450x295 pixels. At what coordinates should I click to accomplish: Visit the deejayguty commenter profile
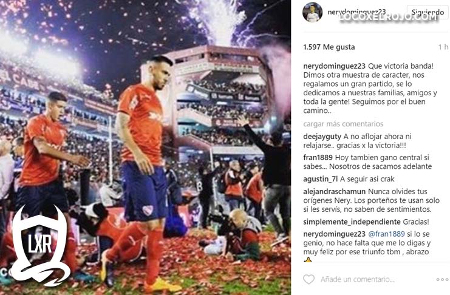point(322,137)
